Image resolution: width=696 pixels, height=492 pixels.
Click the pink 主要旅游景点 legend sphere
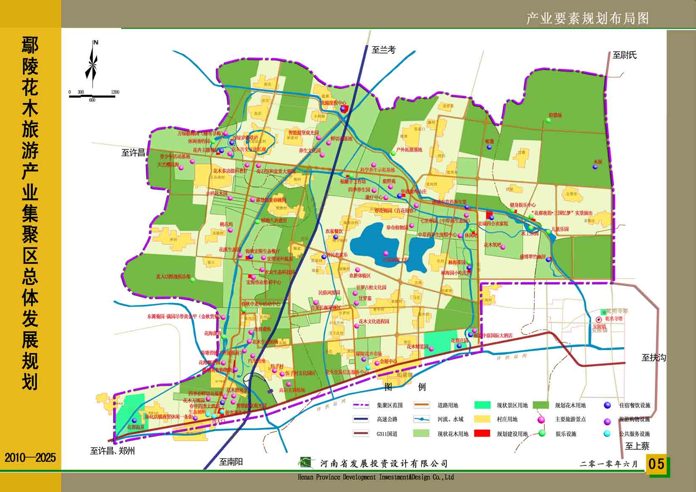click(542, 419)
